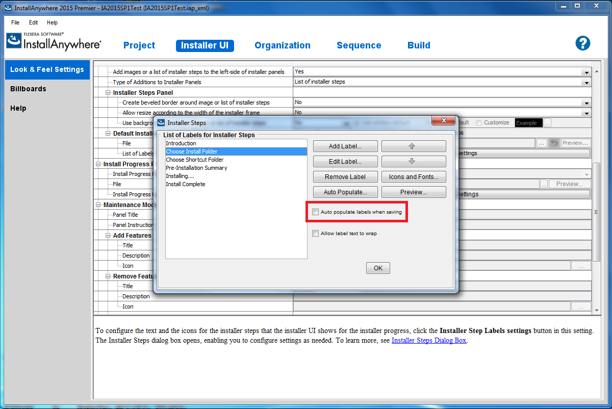The height and width of the screenshot is (409, 612).
Task: Switch to the Build tab
Action: [x=419, y=45]
